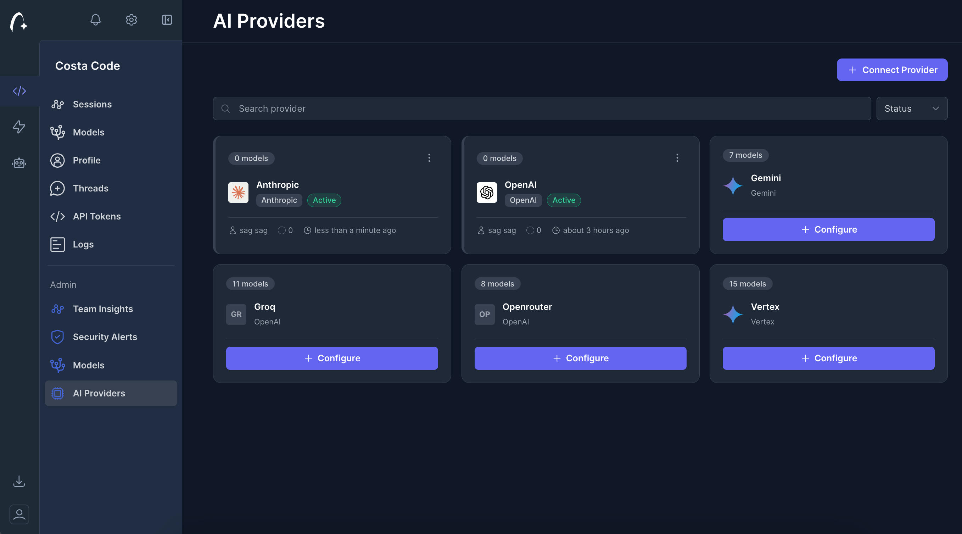
Task: Open Team Insights under Admin
Action: click(x=103, y=309)
